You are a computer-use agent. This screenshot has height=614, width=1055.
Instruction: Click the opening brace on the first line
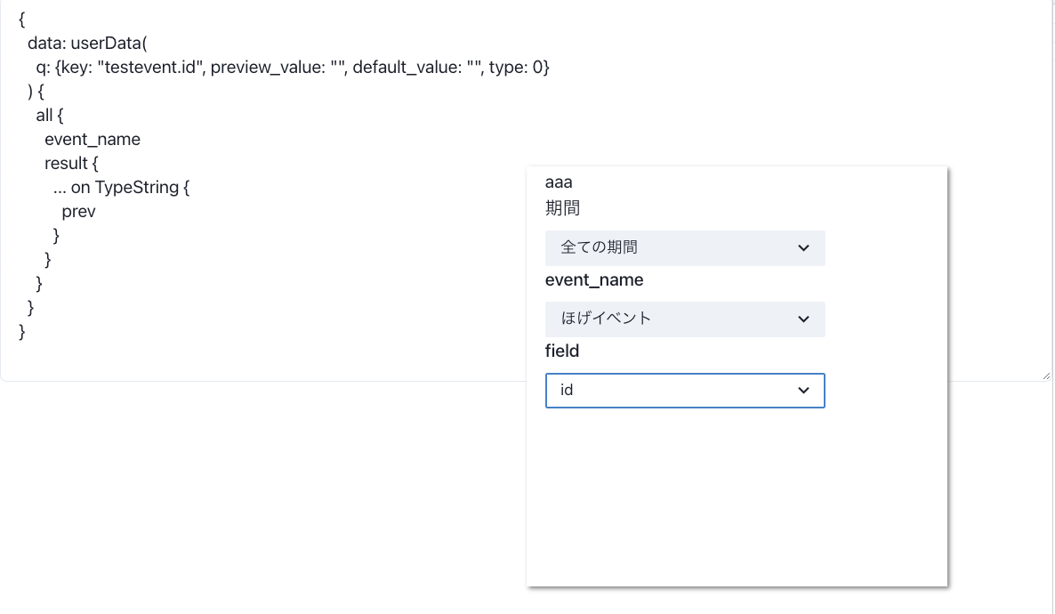pyautogui.click(x=22, y=20)
